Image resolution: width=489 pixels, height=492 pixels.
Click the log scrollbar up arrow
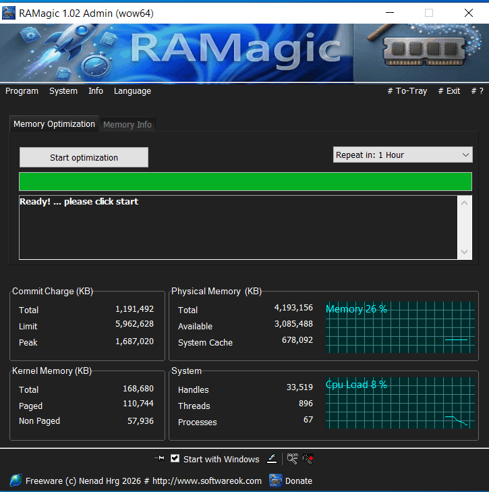(x=465, y=203)
